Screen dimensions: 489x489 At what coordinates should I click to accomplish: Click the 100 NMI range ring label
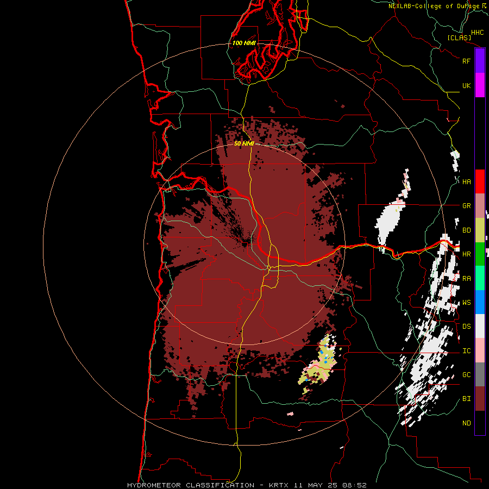(x=244, y=43)
